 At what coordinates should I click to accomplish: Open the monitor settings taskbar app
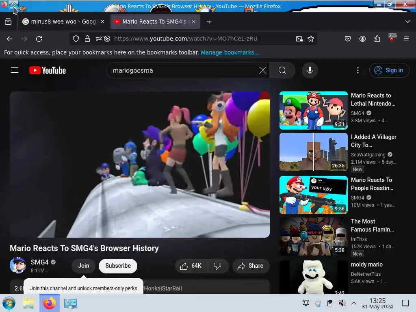coord(71,303)
